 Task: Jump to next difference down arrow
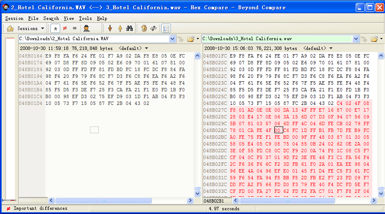pyautogui.click(x=110, y=28)
